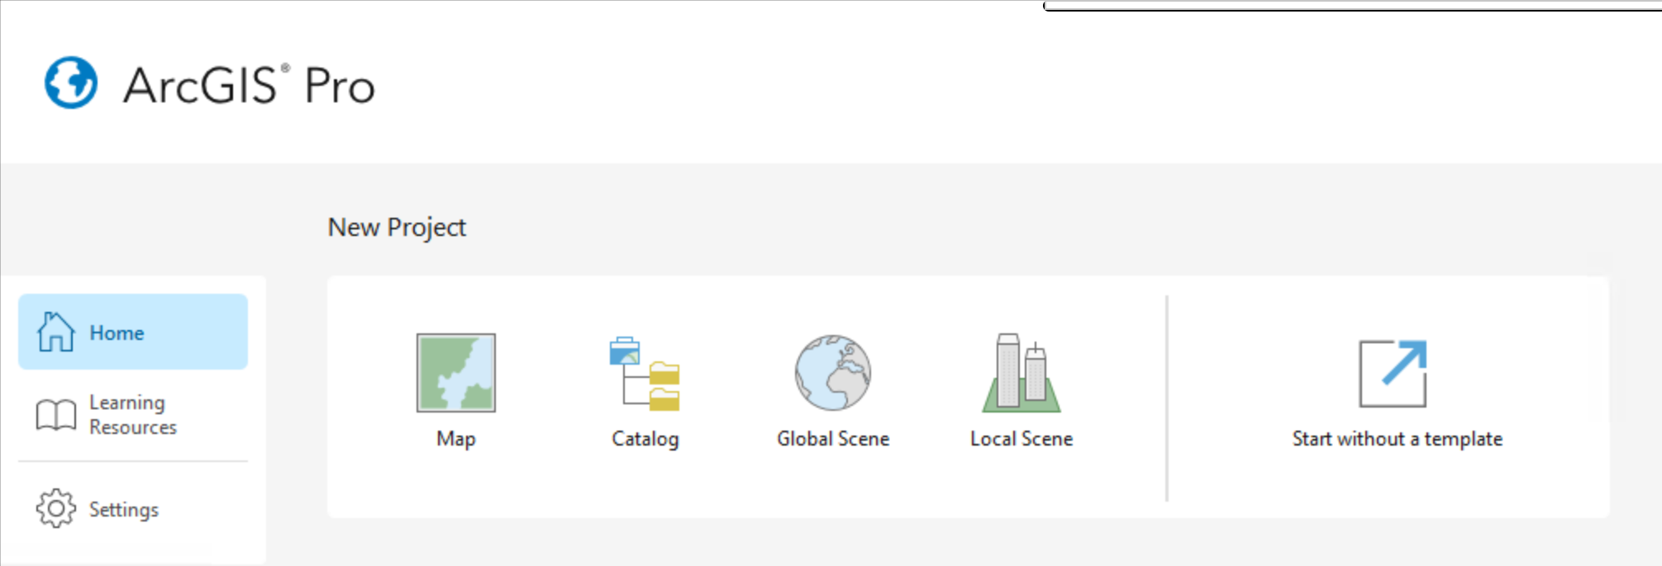Image resolution: width=1662 pixels, height=566 pixels.
Task: Click the "Local Scene" text label
Action: [1021, 439]
